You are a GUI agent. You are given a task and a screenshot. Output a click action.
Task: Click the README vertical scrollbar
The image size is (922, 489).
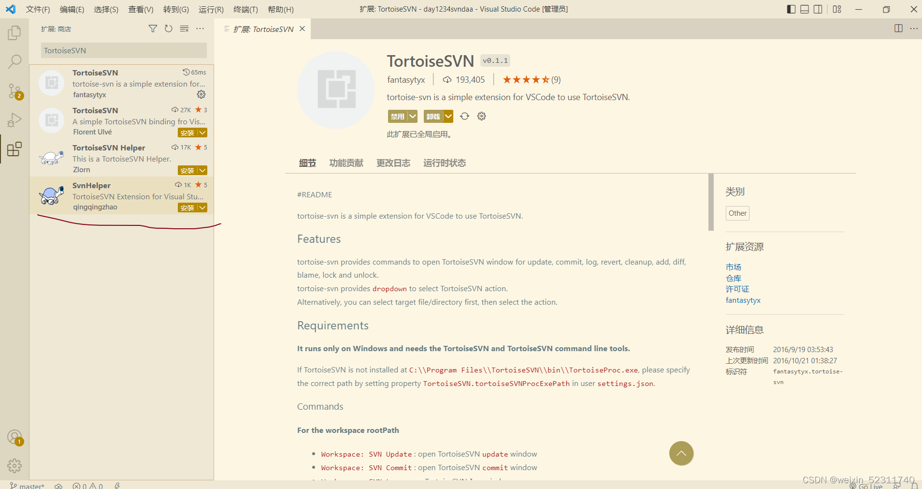click(x=711, y=202)
